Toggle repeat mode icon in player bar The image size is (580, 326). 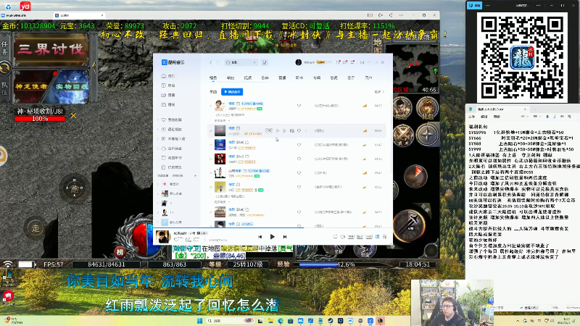tap(335, 237)
